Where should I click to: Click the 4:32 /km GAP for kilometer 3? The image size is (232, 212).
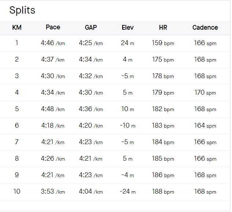91,76
